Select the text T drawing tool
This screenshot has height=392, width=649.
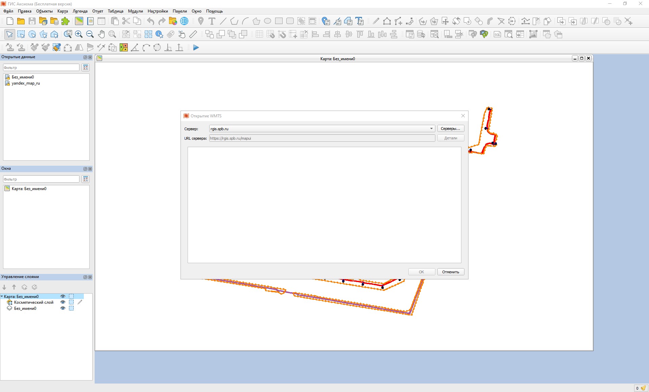pyautogui.click(x=212, y=21)
